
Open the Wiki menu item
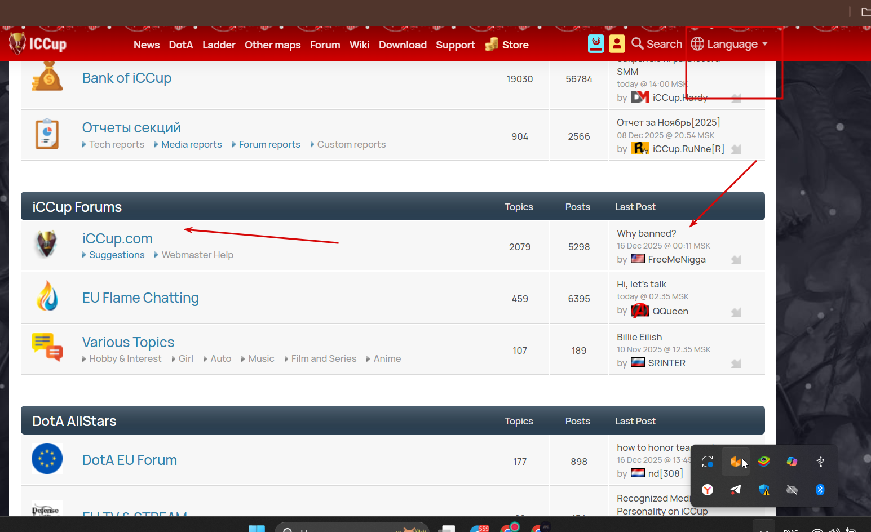tap(359, 45)
